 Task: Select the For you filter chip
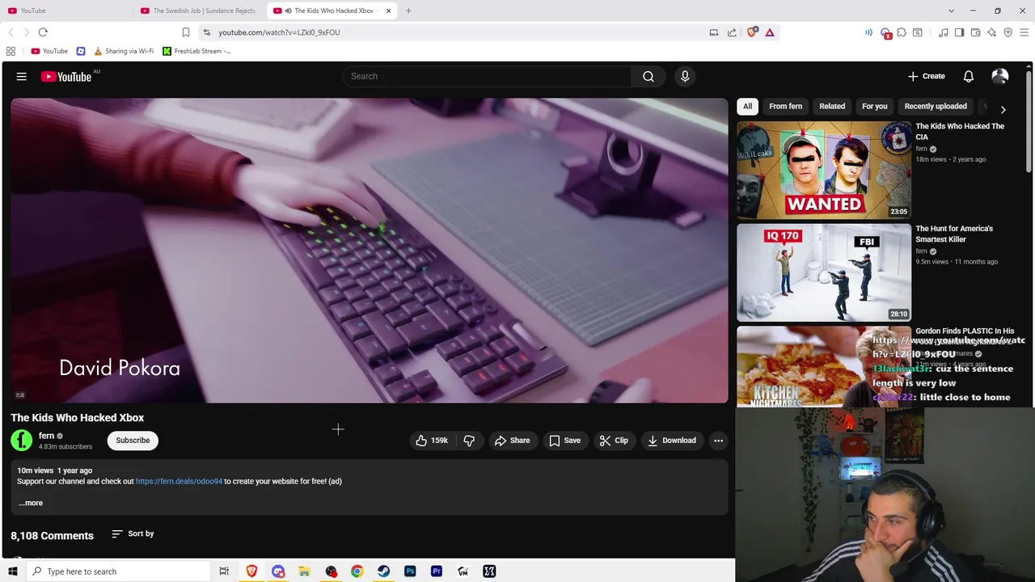874,106
